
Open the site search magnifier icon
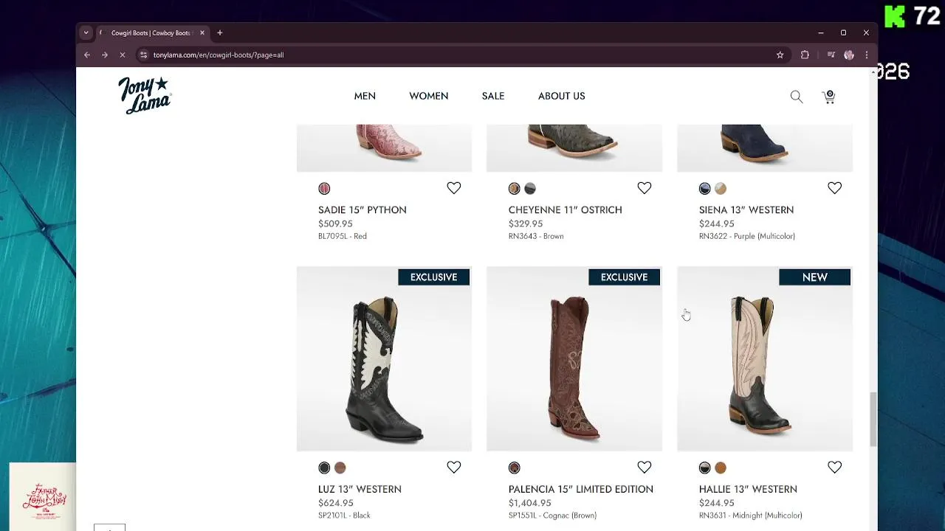pos(796,97)
